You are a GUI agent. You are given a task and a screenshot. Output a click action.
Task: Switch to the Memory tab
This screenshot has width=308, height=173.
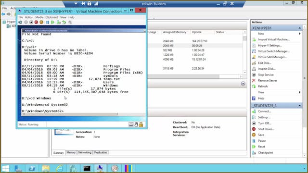click(x=71, y=152)
